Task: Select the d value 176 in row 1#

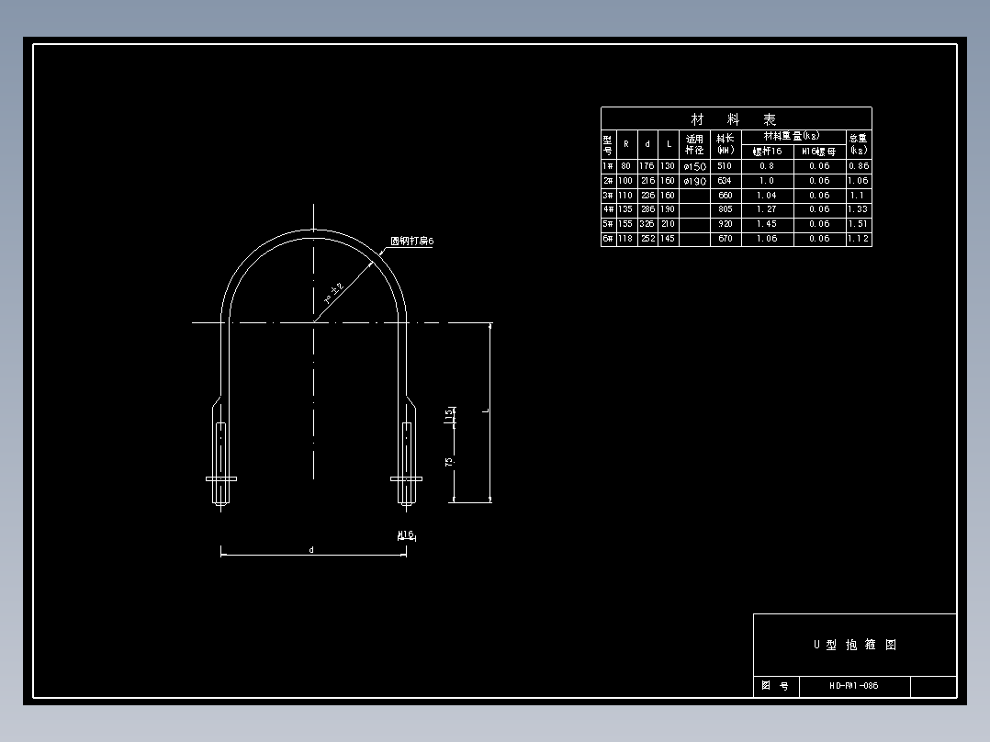Action: [x=647, y=166]
